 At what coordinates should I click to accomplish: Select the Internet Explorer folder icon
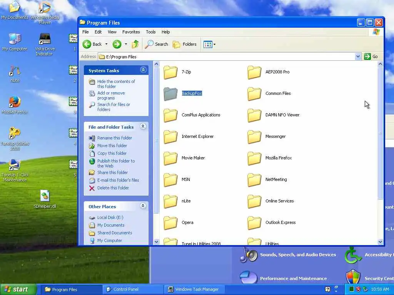coord(170,137)
